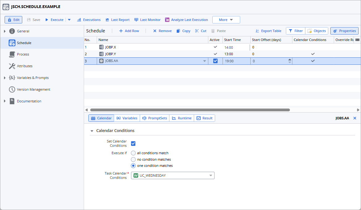Open the UC_WEDNESDAY calendar dropdown
The image size is (361, 210).
point(211,175)
